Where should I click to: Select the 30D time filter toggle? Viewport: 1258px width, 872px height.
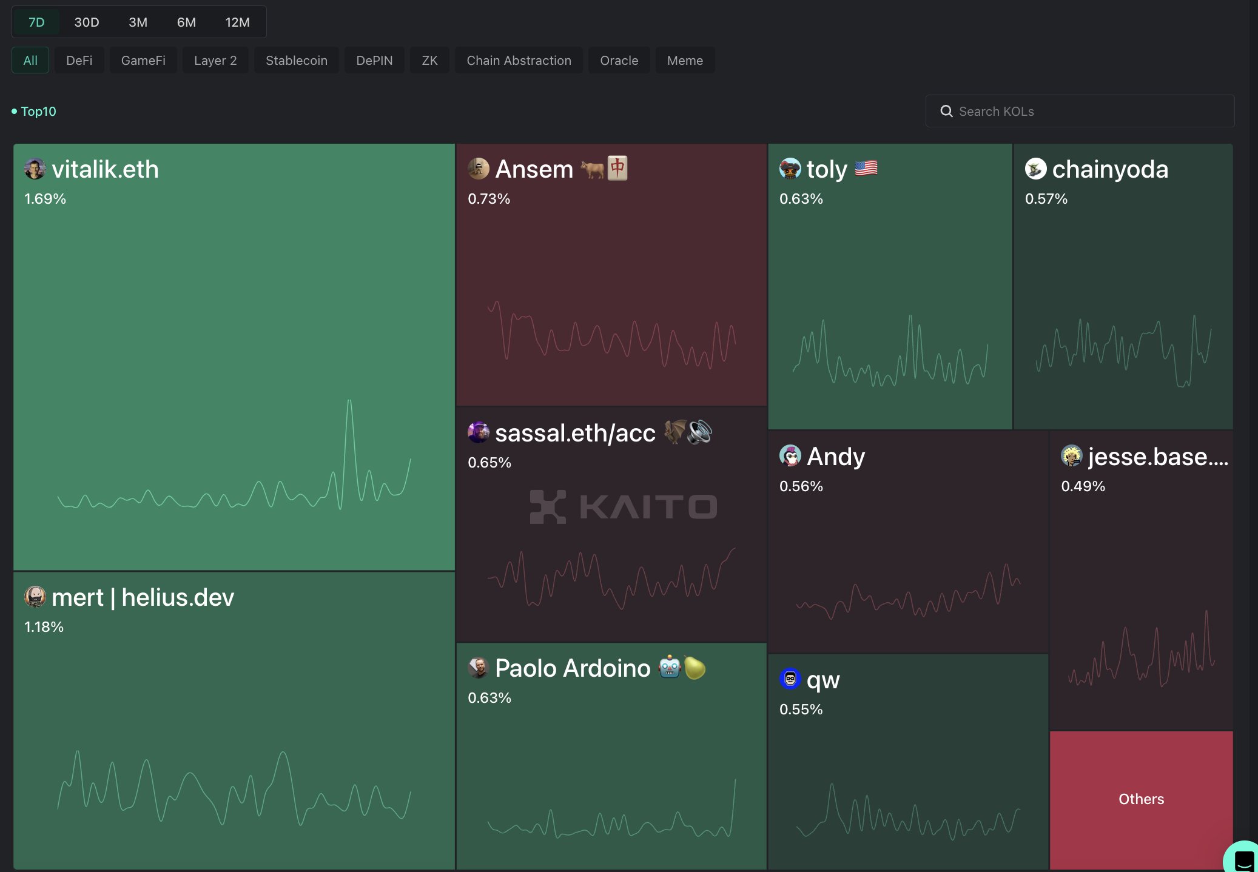[87, 20]
